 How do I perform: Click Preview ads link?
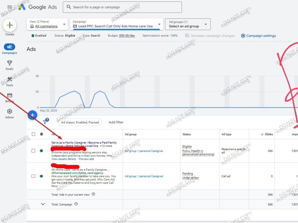tap(86, 159)
